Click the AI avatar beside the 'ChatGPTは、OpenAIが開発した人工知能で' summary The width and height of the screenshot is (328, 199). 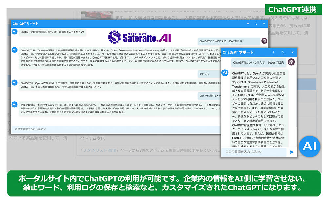(x=14, y=82)
